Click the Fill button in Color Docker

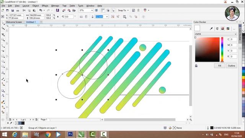coord(219,66)
